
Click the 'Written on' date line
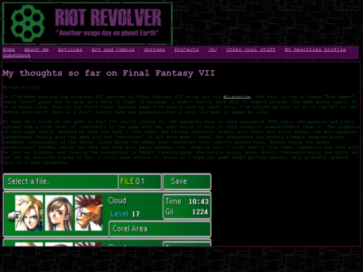[22, 87]
